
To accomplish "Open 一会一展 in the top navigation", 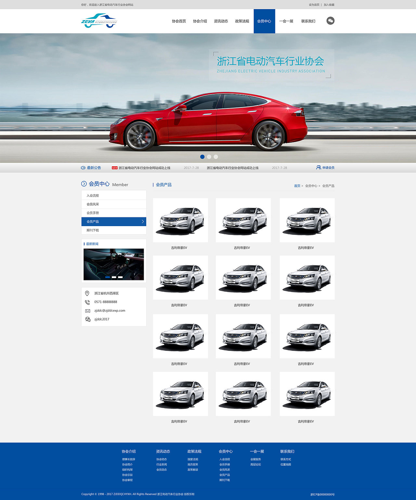I will (x=286, y=21).
